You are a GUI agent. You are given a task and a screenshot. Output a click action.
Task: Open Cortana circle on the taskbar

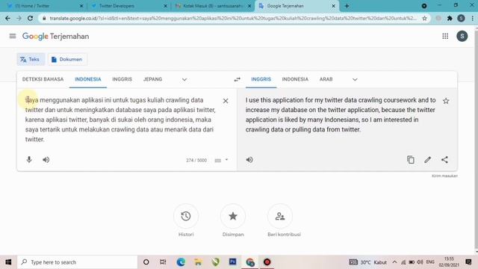tap(146, 262)
